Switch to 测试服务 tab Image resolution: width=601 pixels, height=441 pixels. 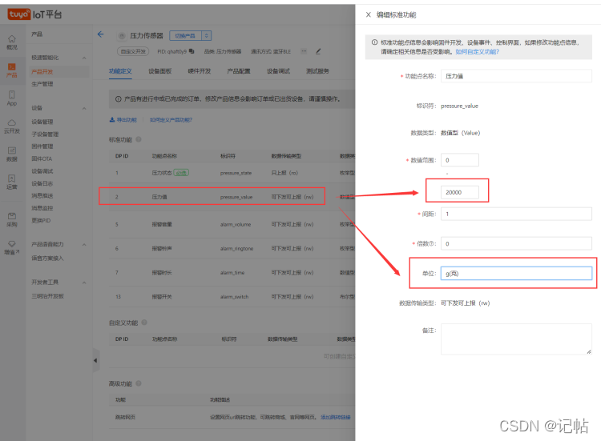tap(318, 71)
